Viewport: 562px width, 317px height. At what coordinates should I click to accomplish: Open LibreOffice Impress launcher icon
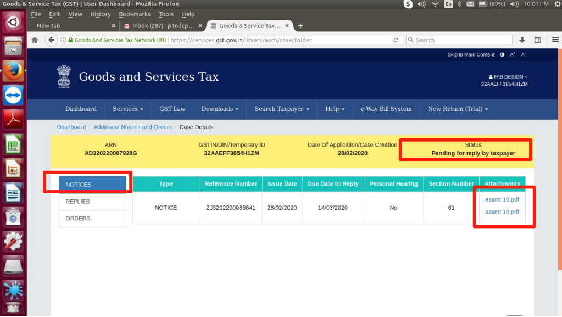tap(13, 169)
